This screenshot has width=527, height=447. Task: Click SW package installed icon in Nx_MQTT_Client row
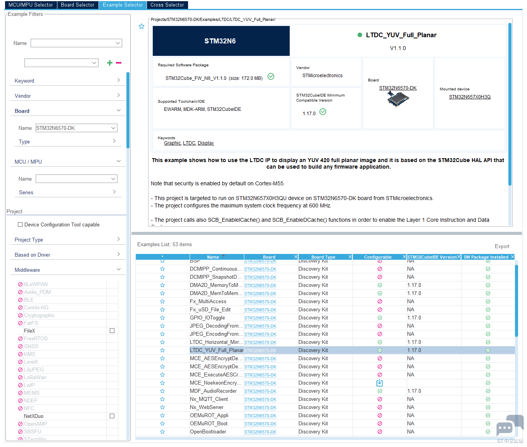(488, 399)
